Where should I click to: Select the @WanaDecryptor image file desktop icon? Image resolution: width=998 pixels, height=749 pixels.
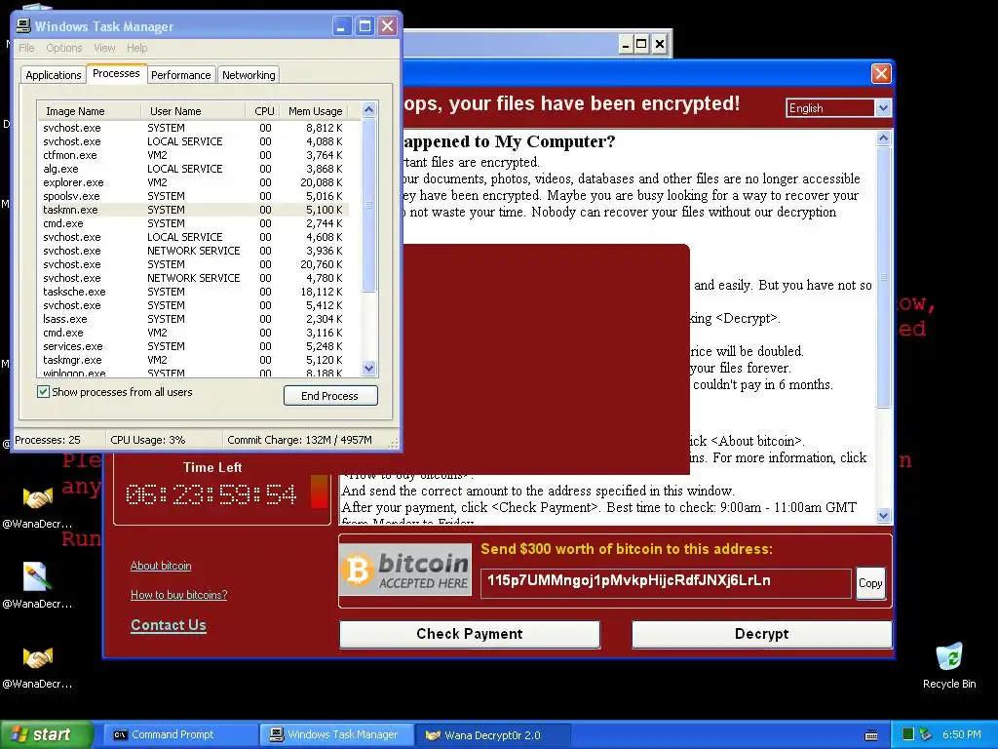click(x=38, y=586)
